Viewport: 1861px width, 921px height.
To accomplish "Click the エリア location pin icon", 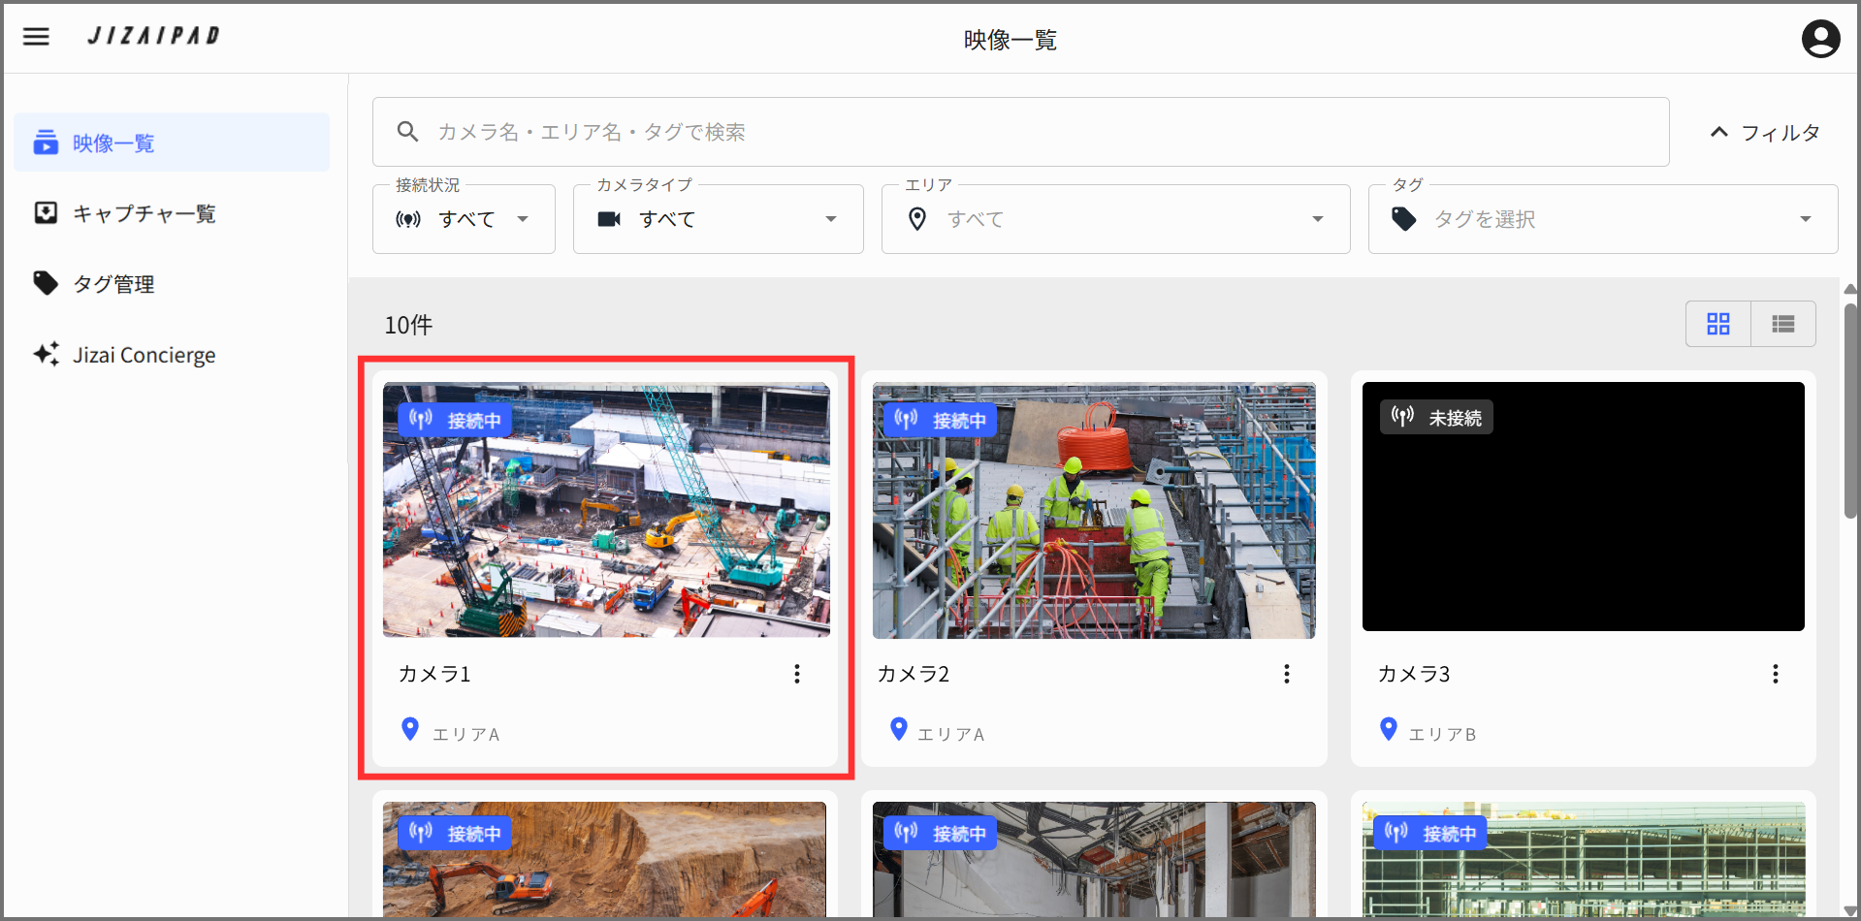I will [x=917, y=219].
